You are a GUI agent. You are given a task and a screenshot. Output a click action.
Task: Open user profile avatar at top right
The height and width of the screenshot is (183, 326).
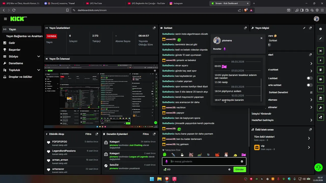pos(316,19)
